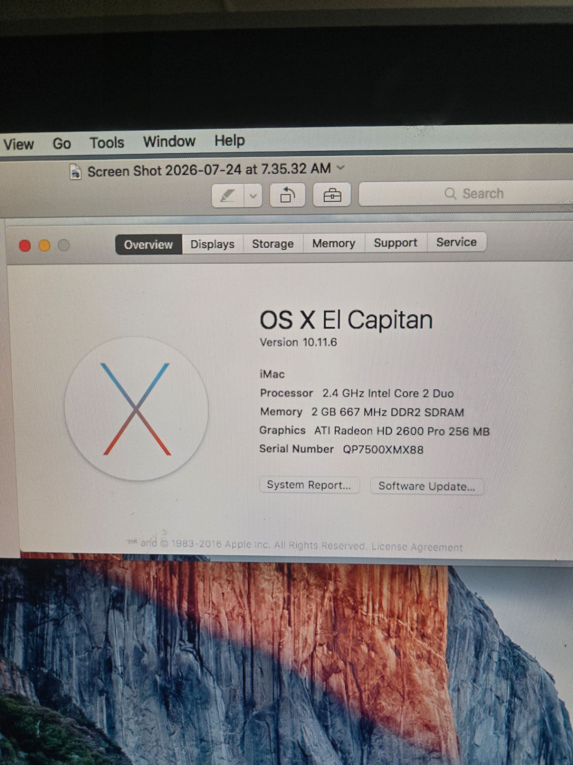Rotate the image with the Rotate button
Screen dimensions: 573x765
click(287, 195)
